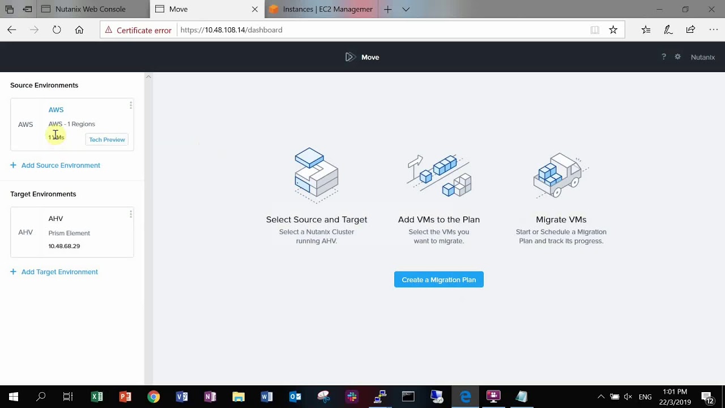Click the add notes pen icon
This screenshot has height=408, width=725.
click(668, 29)
